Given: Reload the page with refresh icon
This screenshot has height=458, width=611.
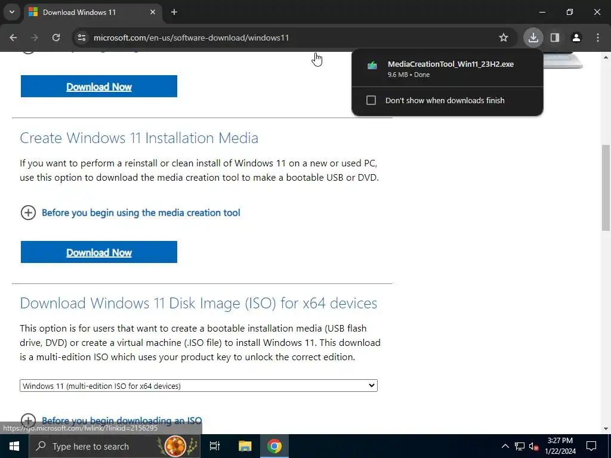Looking at the screenshot, I should (56, 38).
